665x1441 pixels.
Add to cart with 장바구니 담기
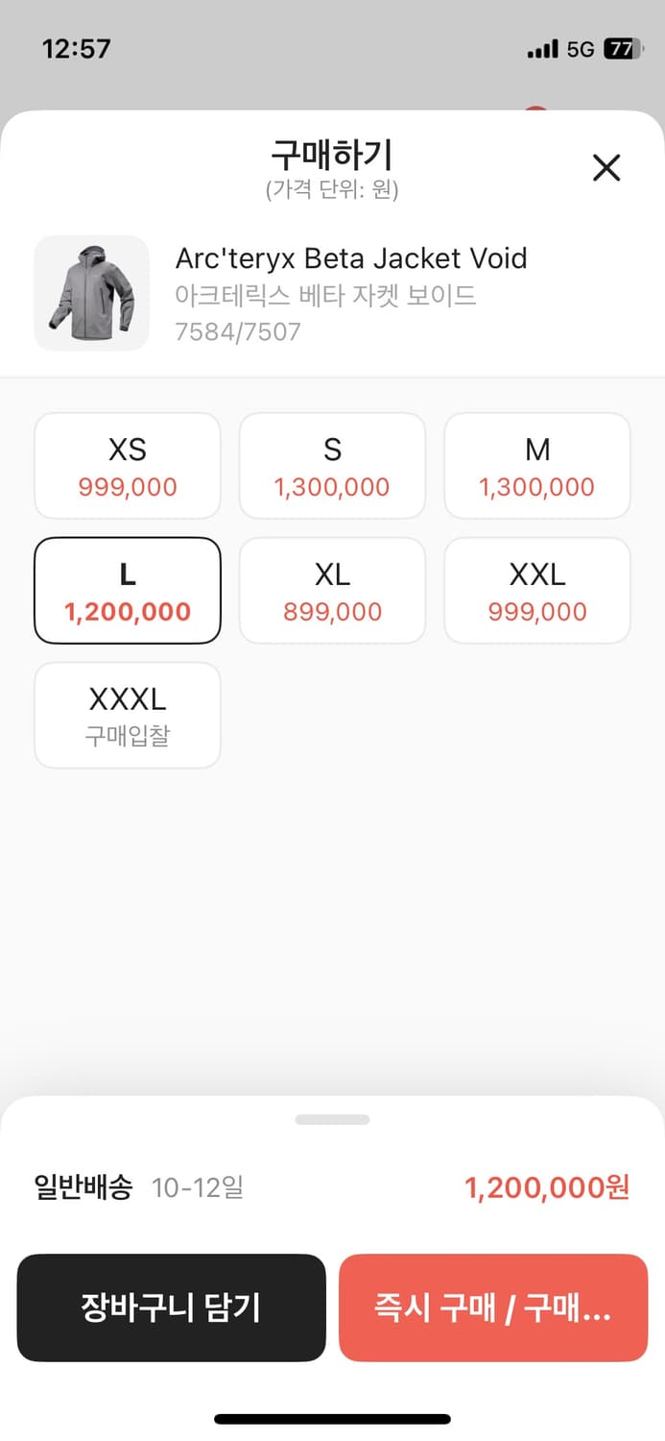tap(172, 1307)
